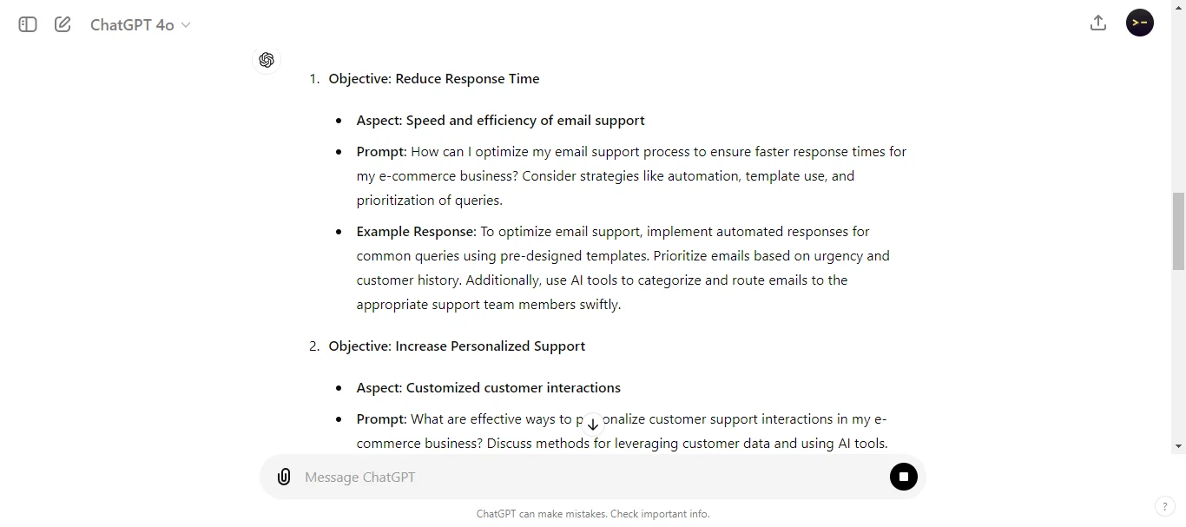The width and height of the screenshot is (1186, 527).
Task: Halt generation with the stop square button
Action: tap(903, 477)
